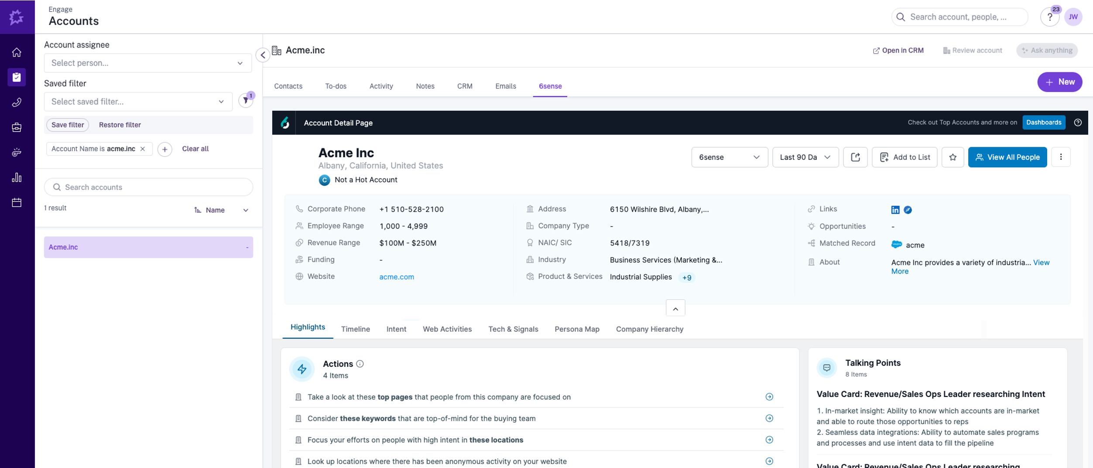Image resolution: width=1093 pixels, height=468 pixels.
Task: Open the Intent tab
Action: [396, 329]
